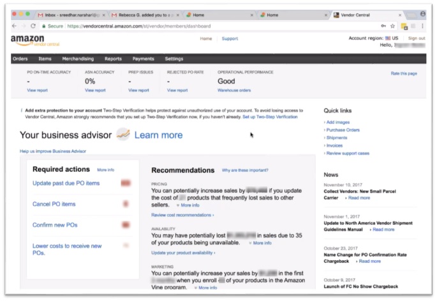This screenshot has width=437, height=301.
Task: Open Review support cases quick link
Action: (x=346, y=153)
